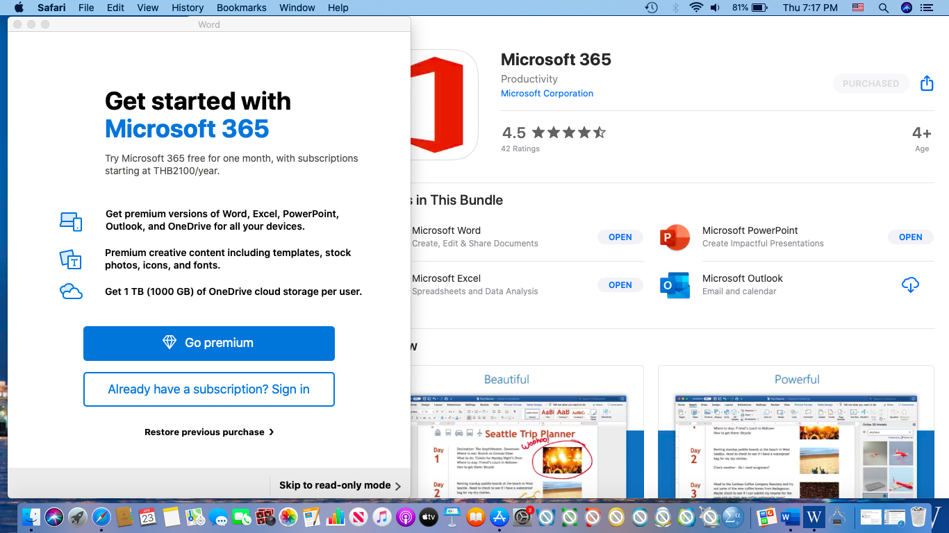Open the Microsoft Corporation developer link
This screenshot has width=949, height=533.
547,94
